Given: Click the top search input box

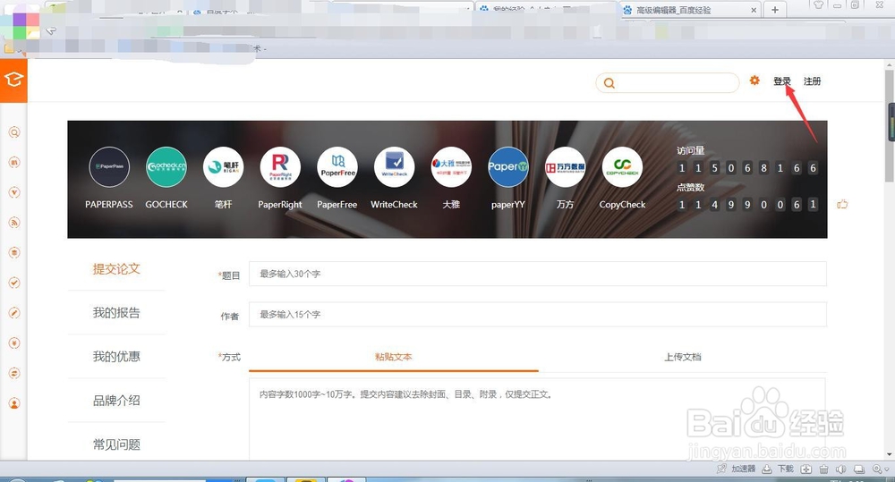Looking at the screenshot, I should [x=668, y=82].
